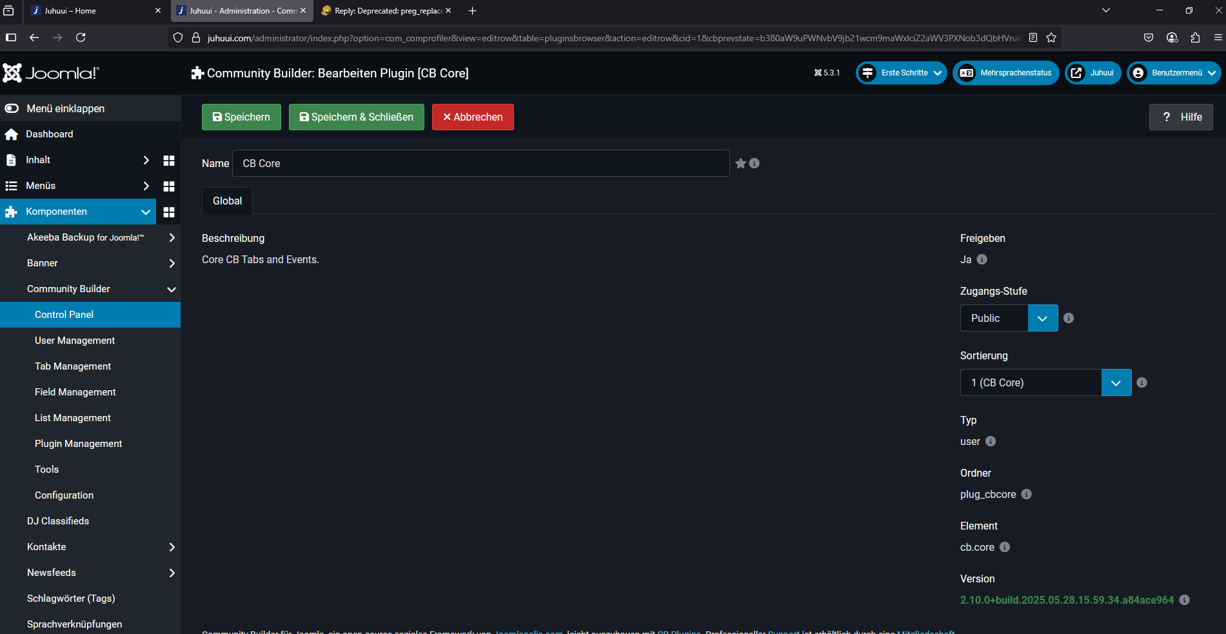Open Komponenten dashboard grid icon
Image resolution: width=1226 pixels, height=634 pixels.
click(169, 212)
